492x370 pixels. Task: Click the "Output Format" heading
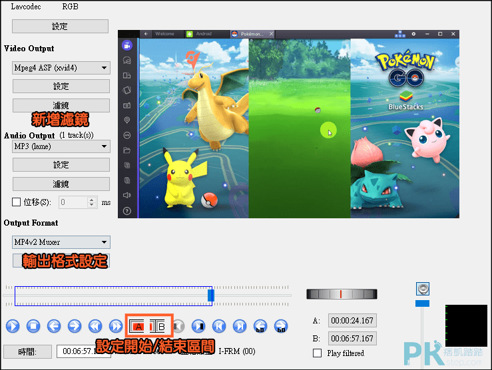pos(31,223)
